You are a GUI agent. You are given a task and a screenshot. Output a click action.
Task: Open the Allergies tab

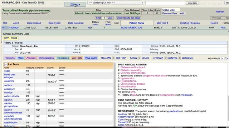(x=31, y=58)
